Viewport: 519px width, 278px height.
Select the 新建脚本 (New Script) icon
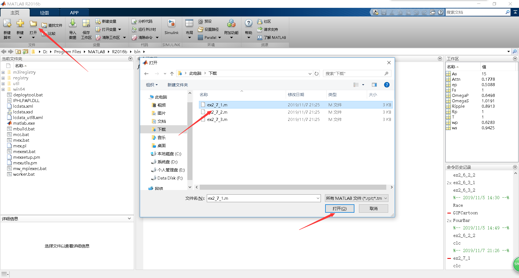pyautogui.click(x=7, y=28)
